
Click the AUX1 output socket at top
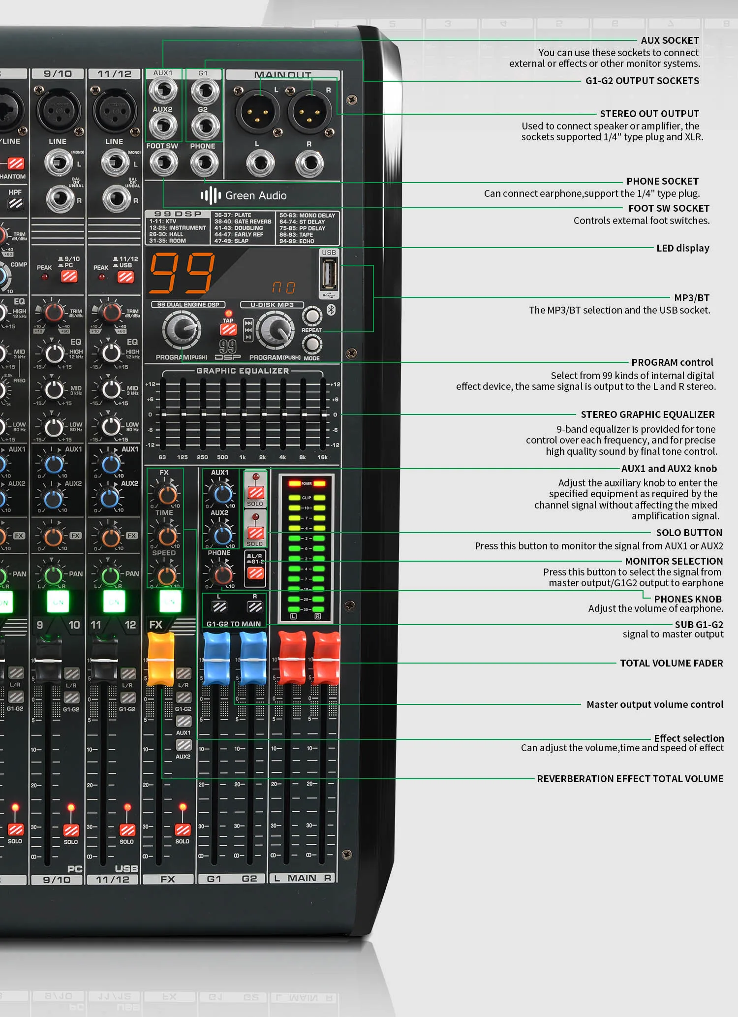click(x=163, y=90)
